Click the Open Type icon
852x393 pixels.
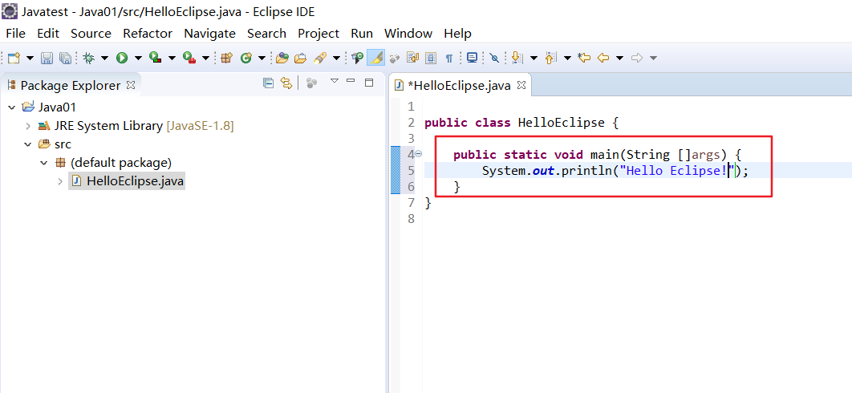coord(282,58)
